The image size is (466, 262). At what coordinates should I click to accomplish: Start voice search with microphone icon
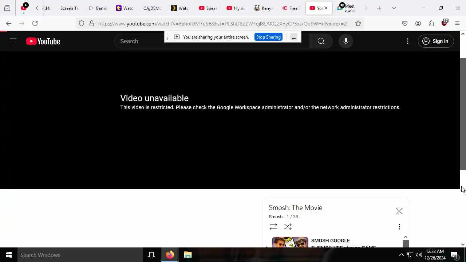[346, 41]
